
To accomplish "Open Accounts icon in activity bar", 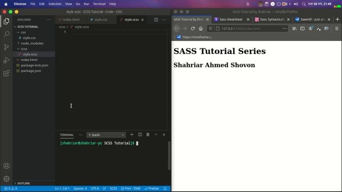I will pos(6,166).
